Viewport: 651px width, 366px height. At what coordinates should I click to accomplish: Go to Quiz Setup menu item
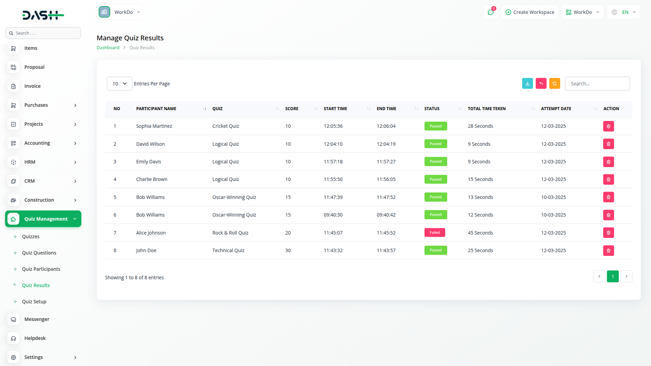[x=34, y=302]
